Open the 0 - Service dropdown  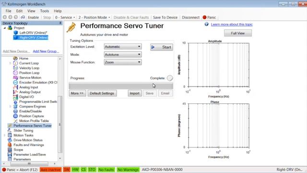(x=65, y=17)
